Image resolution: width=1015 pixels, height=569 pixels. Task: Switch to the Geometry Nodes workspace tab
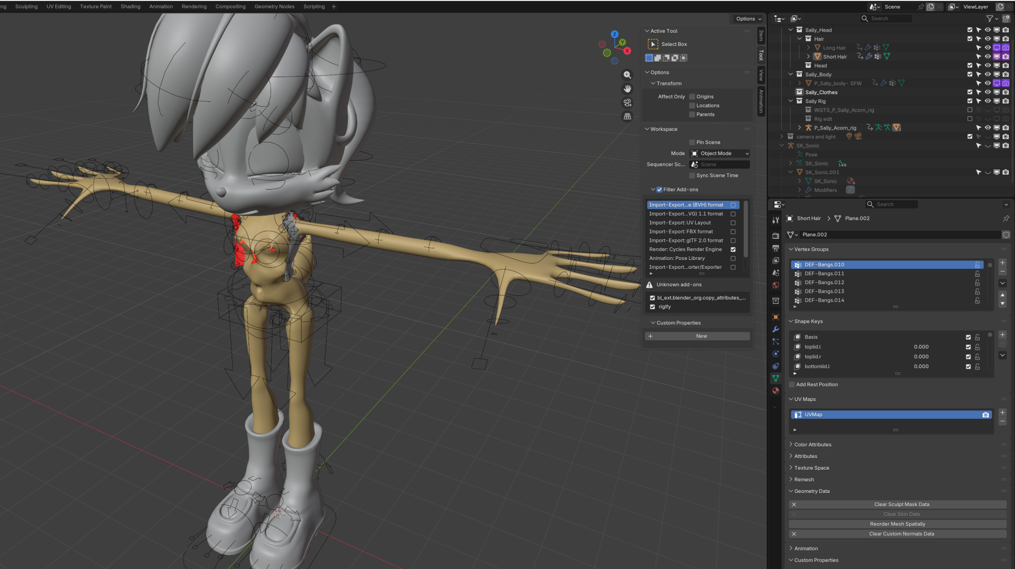274,7
